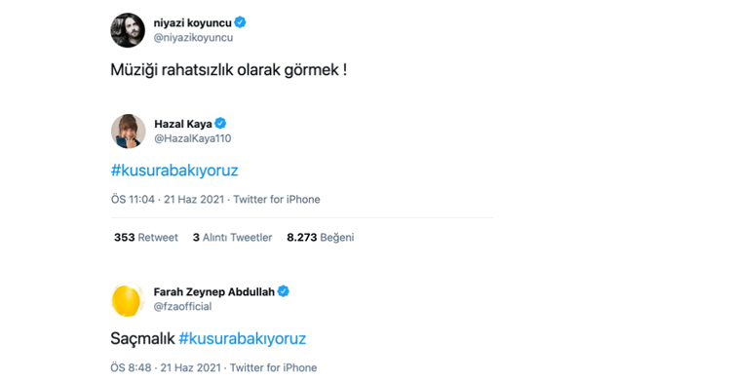731x380 pixels.
Task: Open the @HazalKaya110 handle
Action: 193,138
